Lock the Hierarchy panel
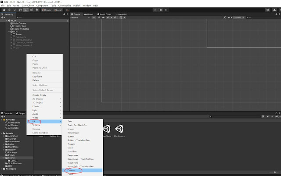Viewport: 281px width, 176px height. pyautogui.click(x=64, y=14)
